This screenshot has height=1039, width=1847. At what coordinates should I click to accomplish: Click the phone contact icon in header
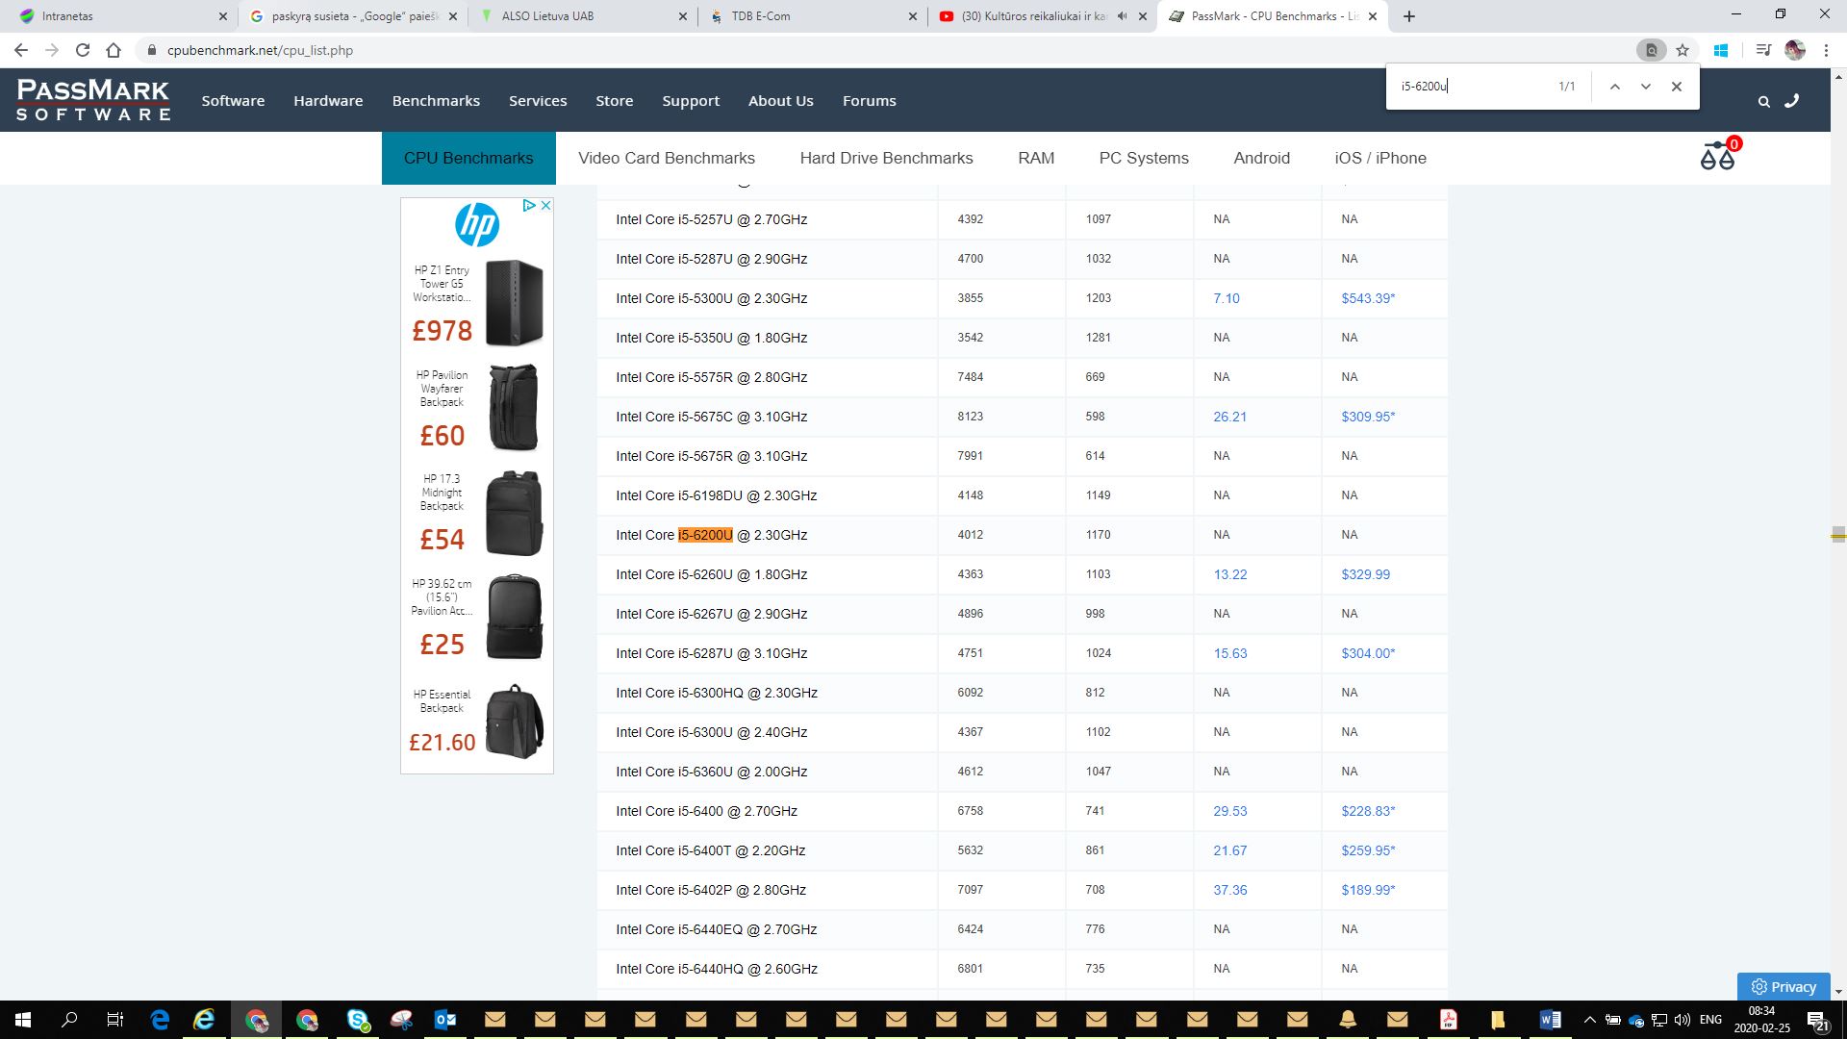pyautogui.click(x=1791, y=101)
